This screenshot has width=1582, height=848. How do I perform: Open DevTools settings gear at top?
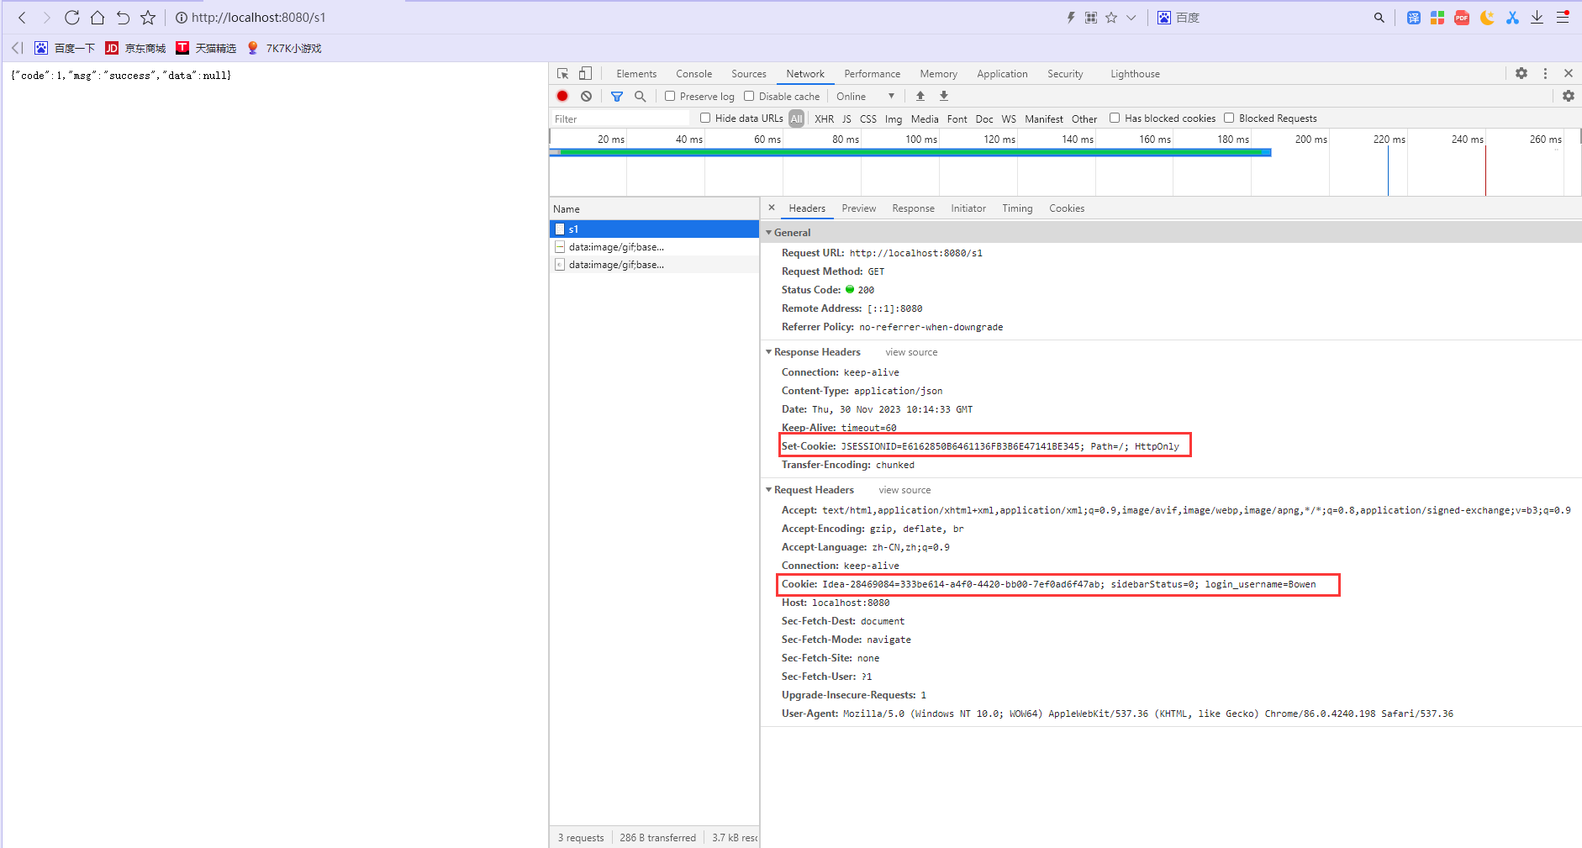point(1521,74)
